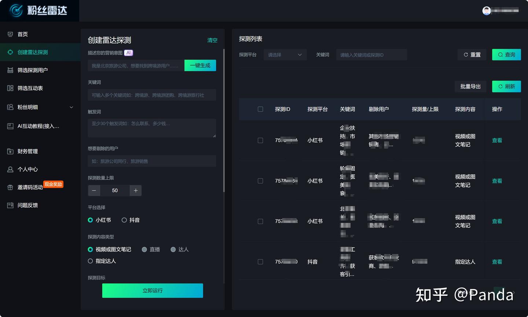528x317 pixels.
Task: Click the refresh icon on the 刷新 button
Action: (500, 86)
